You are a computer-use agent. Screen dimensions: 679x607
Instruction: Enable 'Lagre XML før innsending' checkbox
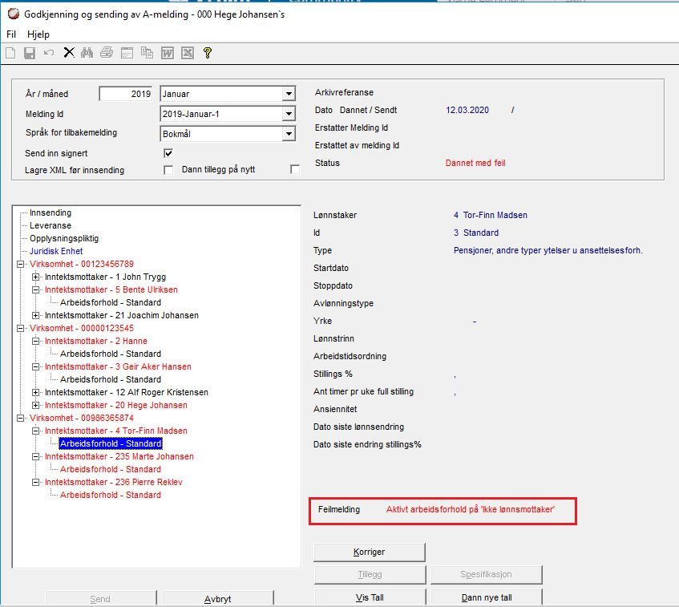point(168,170)
